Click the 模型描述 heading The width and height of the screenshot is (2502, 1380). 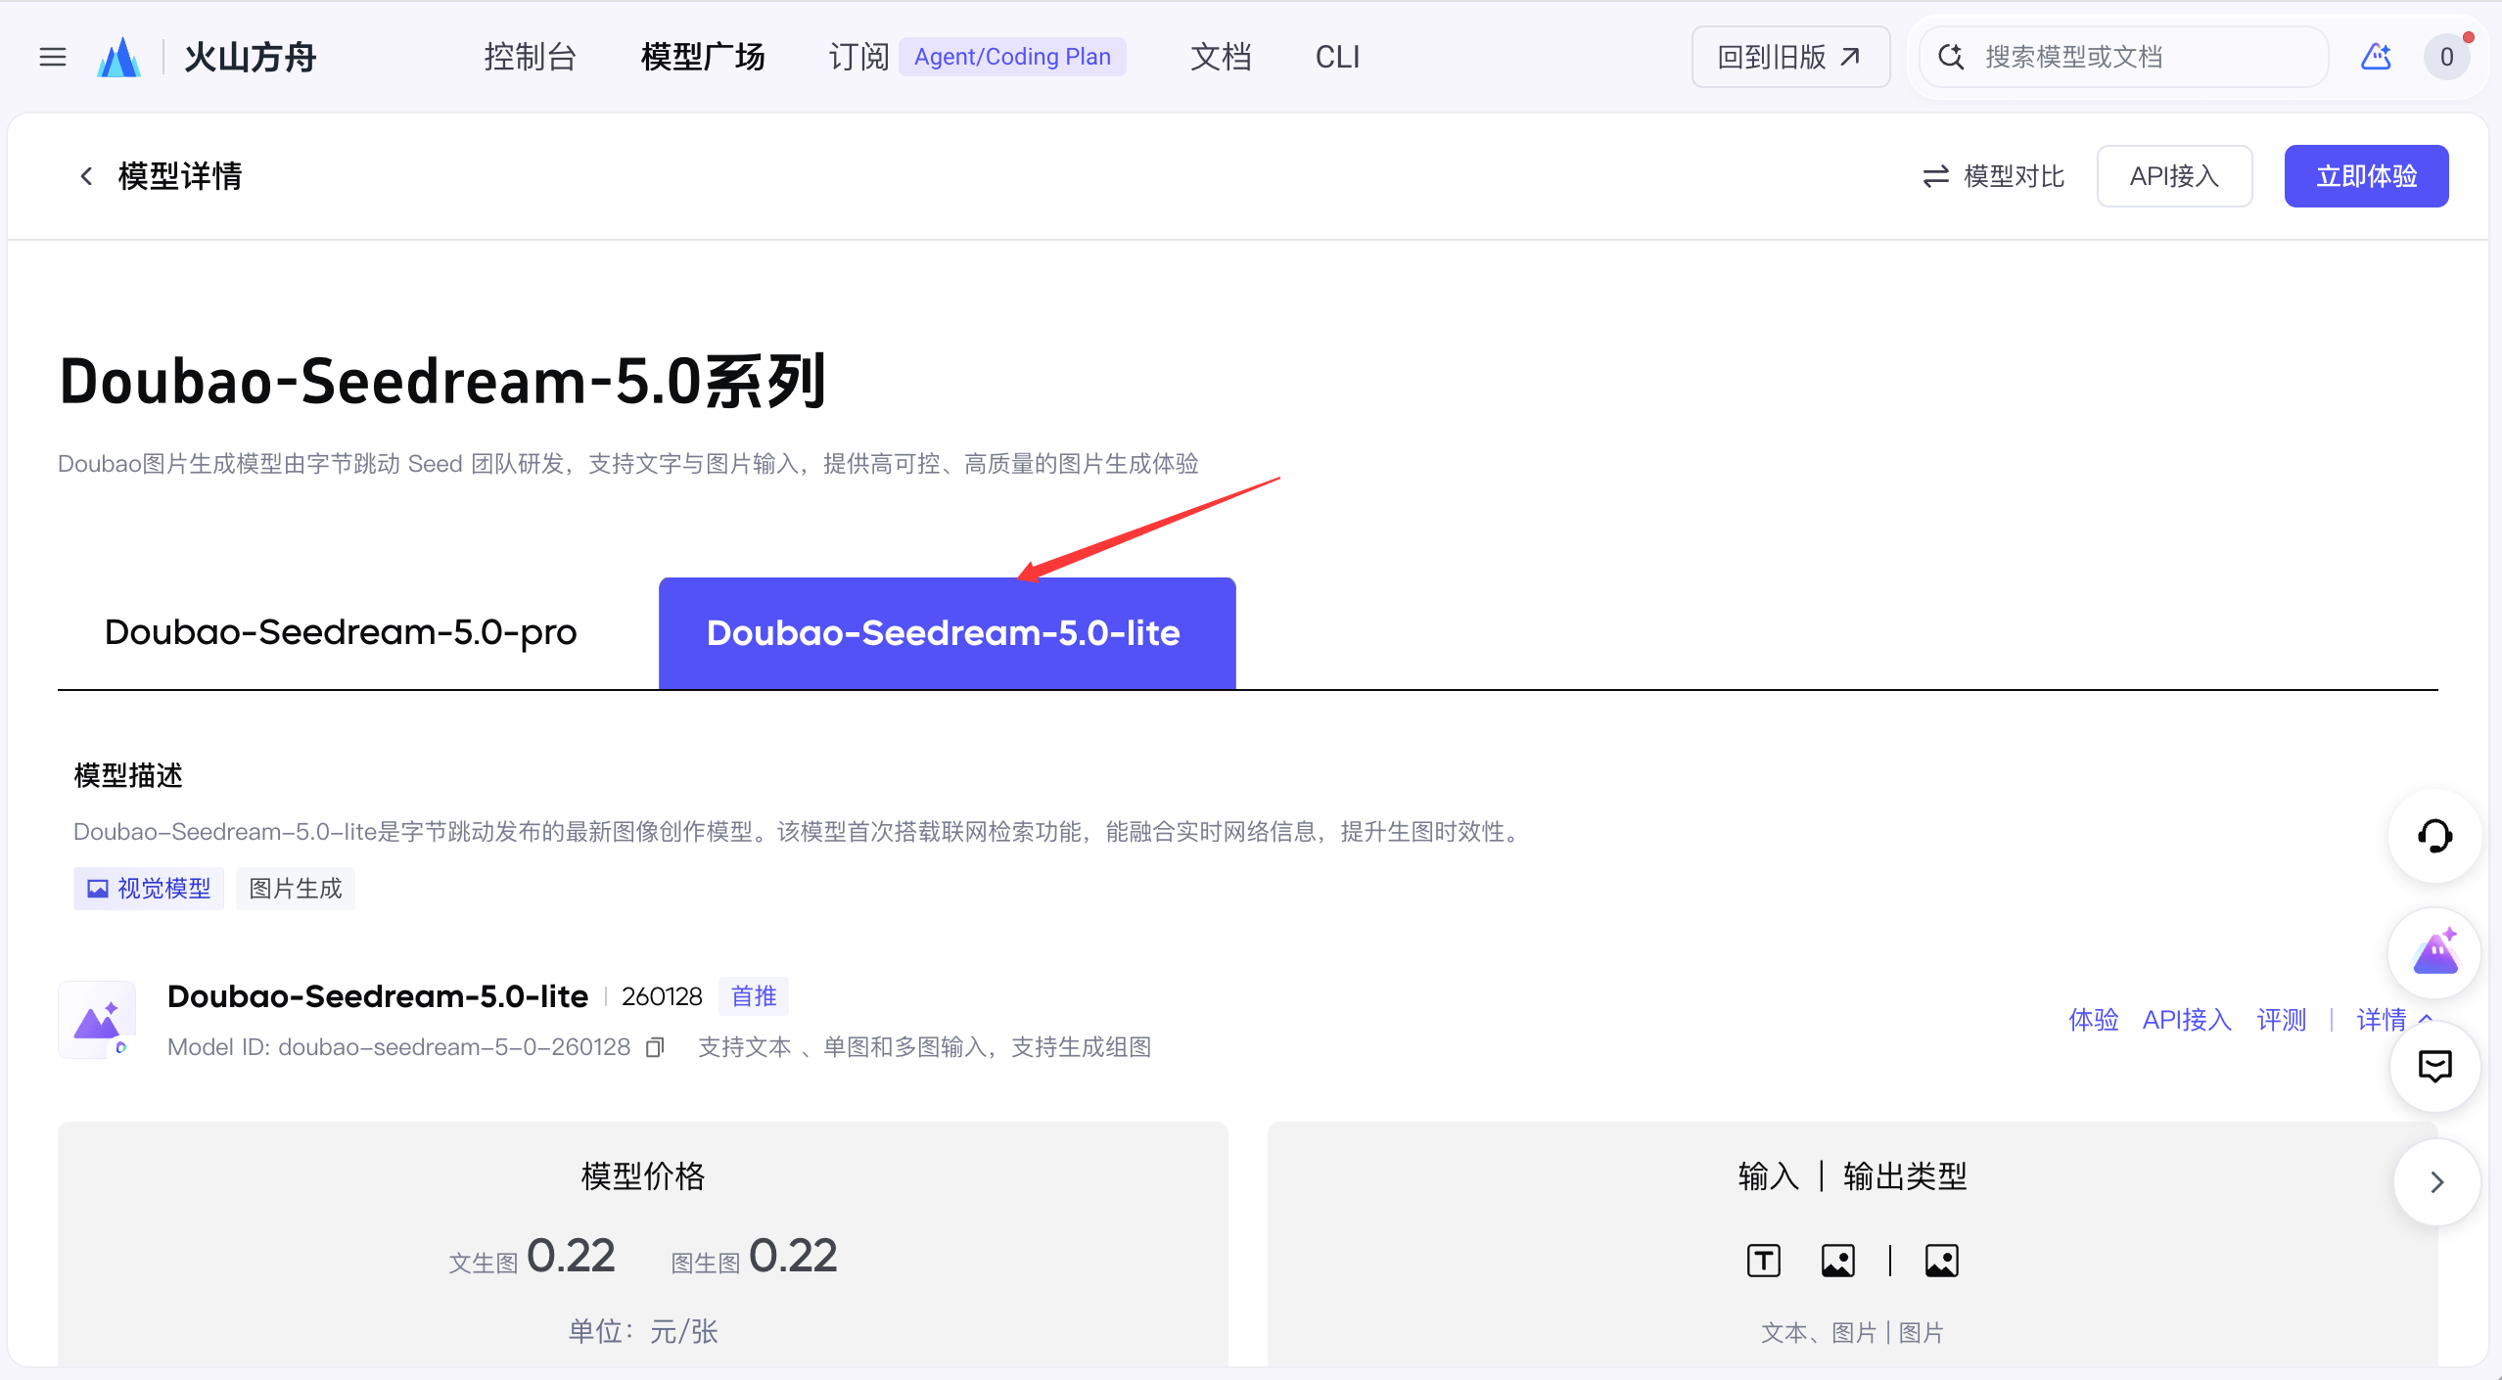coord(128,775)
